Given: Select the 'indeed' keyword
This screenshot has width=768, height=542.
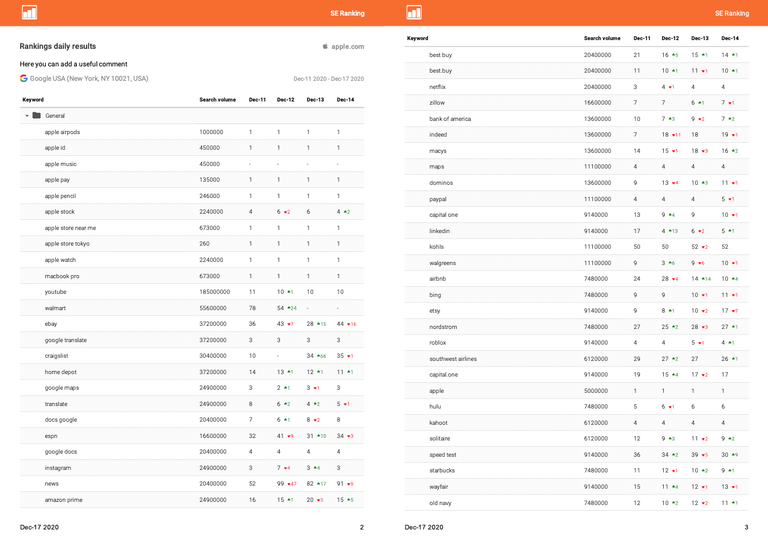Looking at the screenshot, I should [x=439, y=135].
